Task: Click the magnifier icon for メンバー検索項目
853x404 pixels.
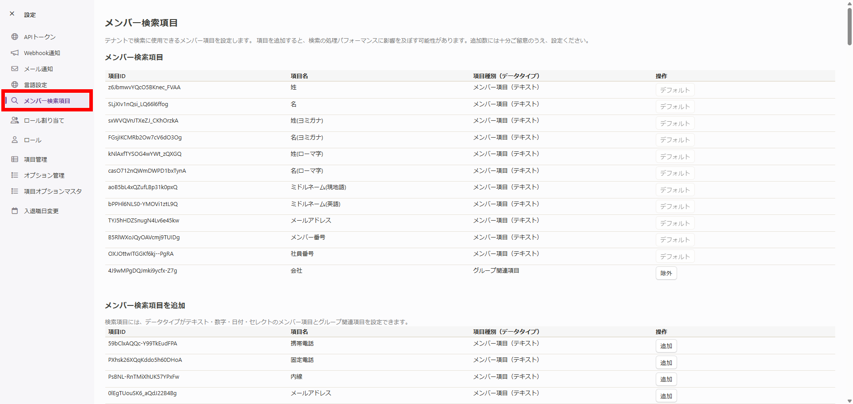Action: tap(15, 101)
